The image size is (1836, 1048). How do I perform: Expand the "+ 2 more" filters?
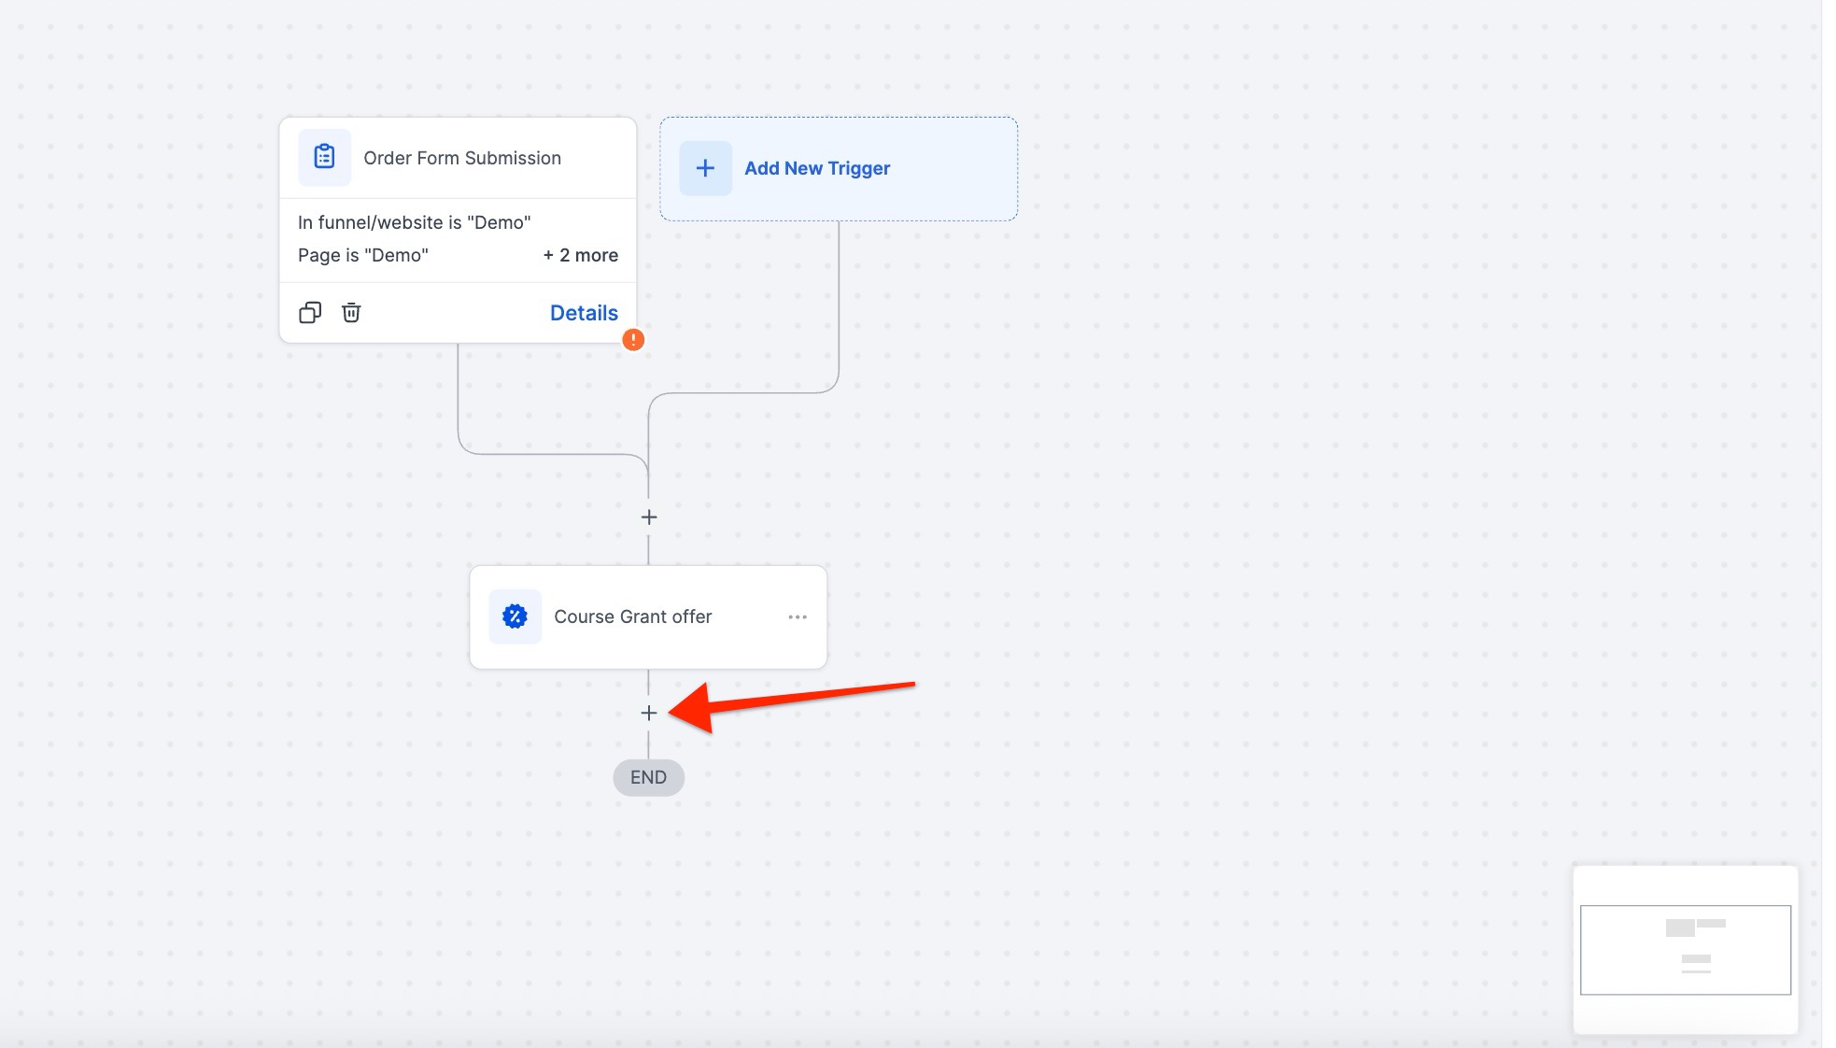pyautogui.click(x=581, y=255)
